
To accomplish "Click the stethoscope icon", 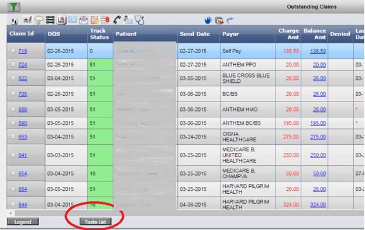I will [x=139, y=20].
